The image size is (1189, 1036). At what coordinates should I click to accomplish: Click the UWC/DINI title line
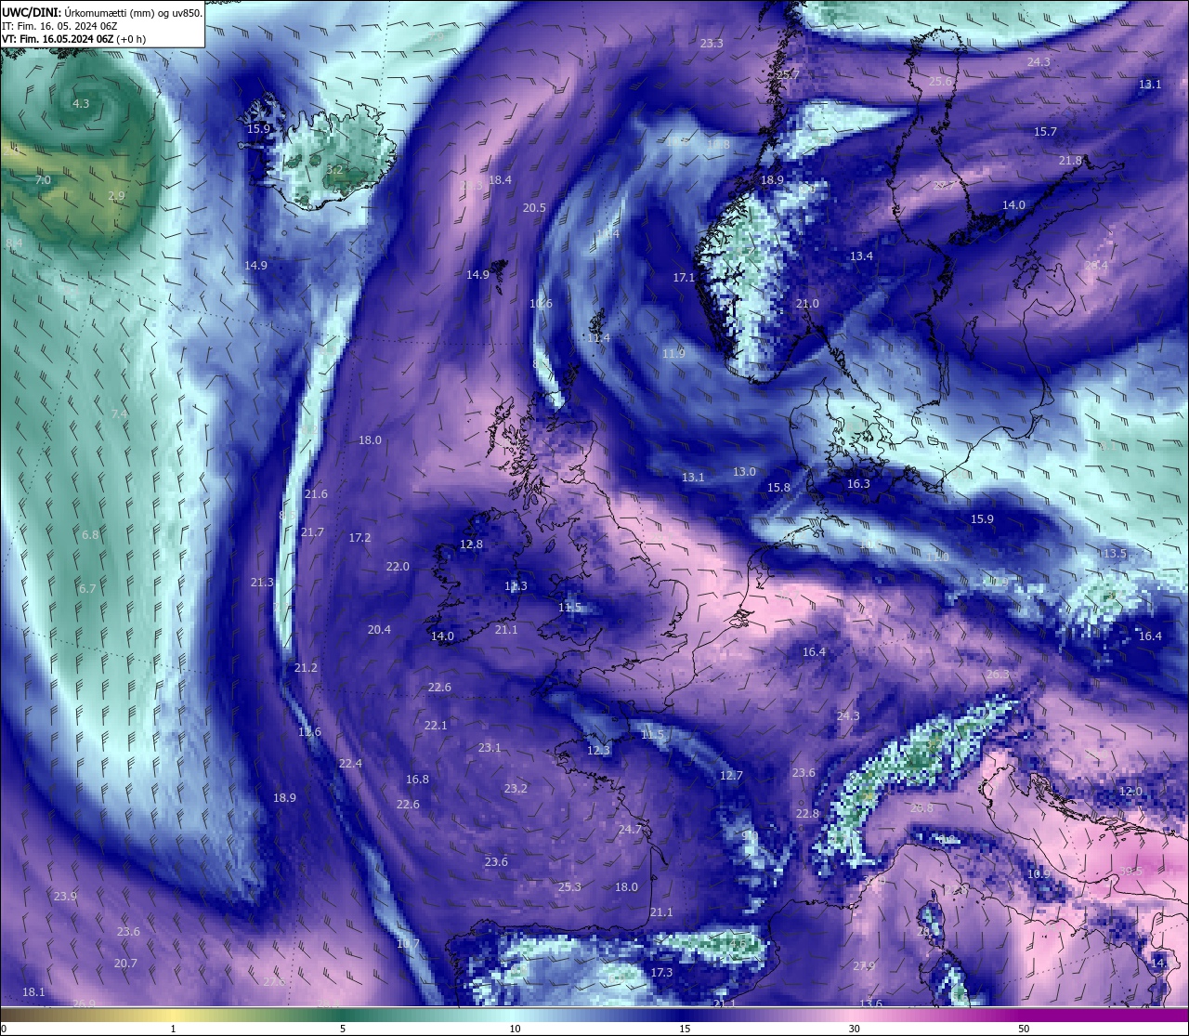click(x=102, y=13)
